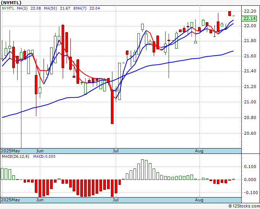Viewport: 260px width, 209px height.
Task: Select the EMA(7) legend label
Action: tap(80, 8)
